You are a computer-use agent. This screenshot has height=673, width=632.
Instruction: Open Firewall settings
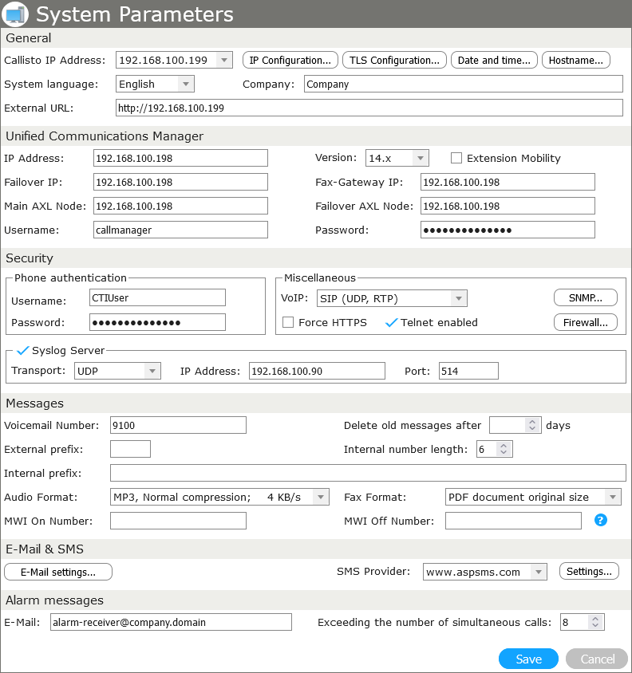[x=586, y=322]
